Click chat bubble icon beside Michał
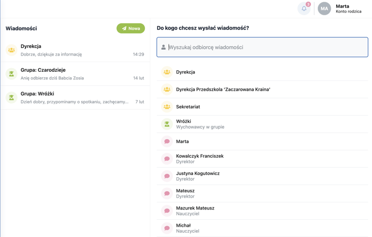 pyautogui.click(x=167, y=228)
